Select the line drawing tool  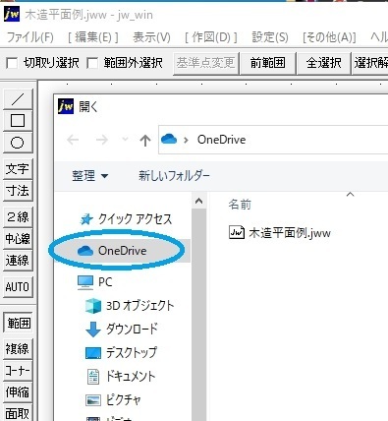[18, 99]
